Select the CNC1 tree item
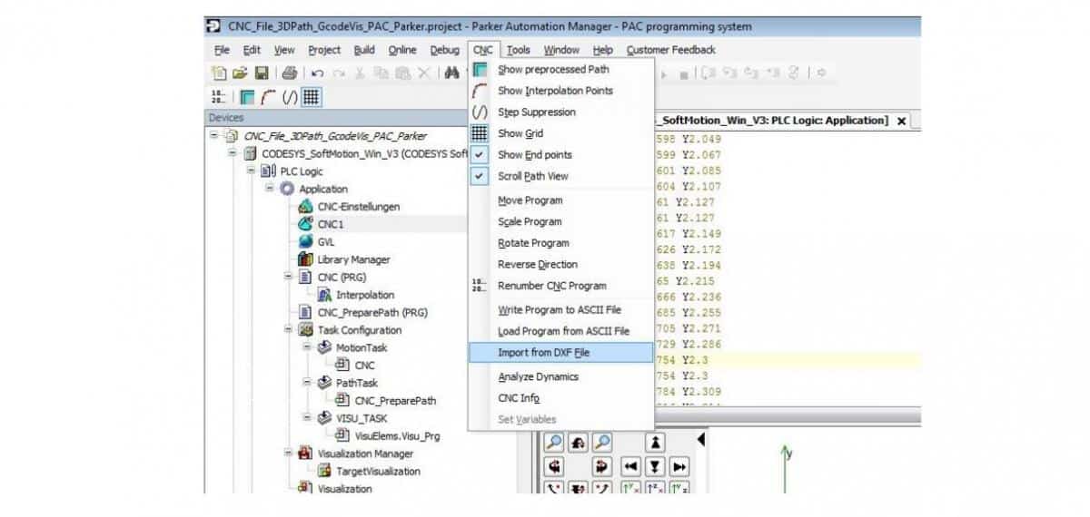 pos(331,224)
